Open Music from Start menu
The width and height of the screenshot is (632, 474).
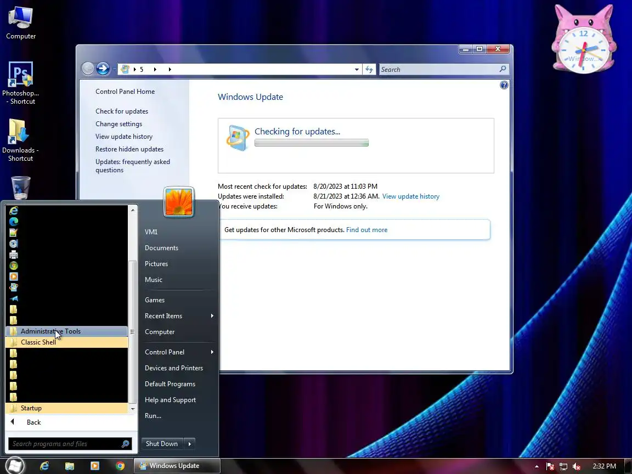[x=154, y=280]
